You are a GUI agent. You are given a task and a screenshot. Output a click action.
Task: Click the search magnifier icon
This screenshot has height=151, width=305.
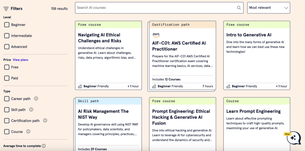click(x=239, y=8)
